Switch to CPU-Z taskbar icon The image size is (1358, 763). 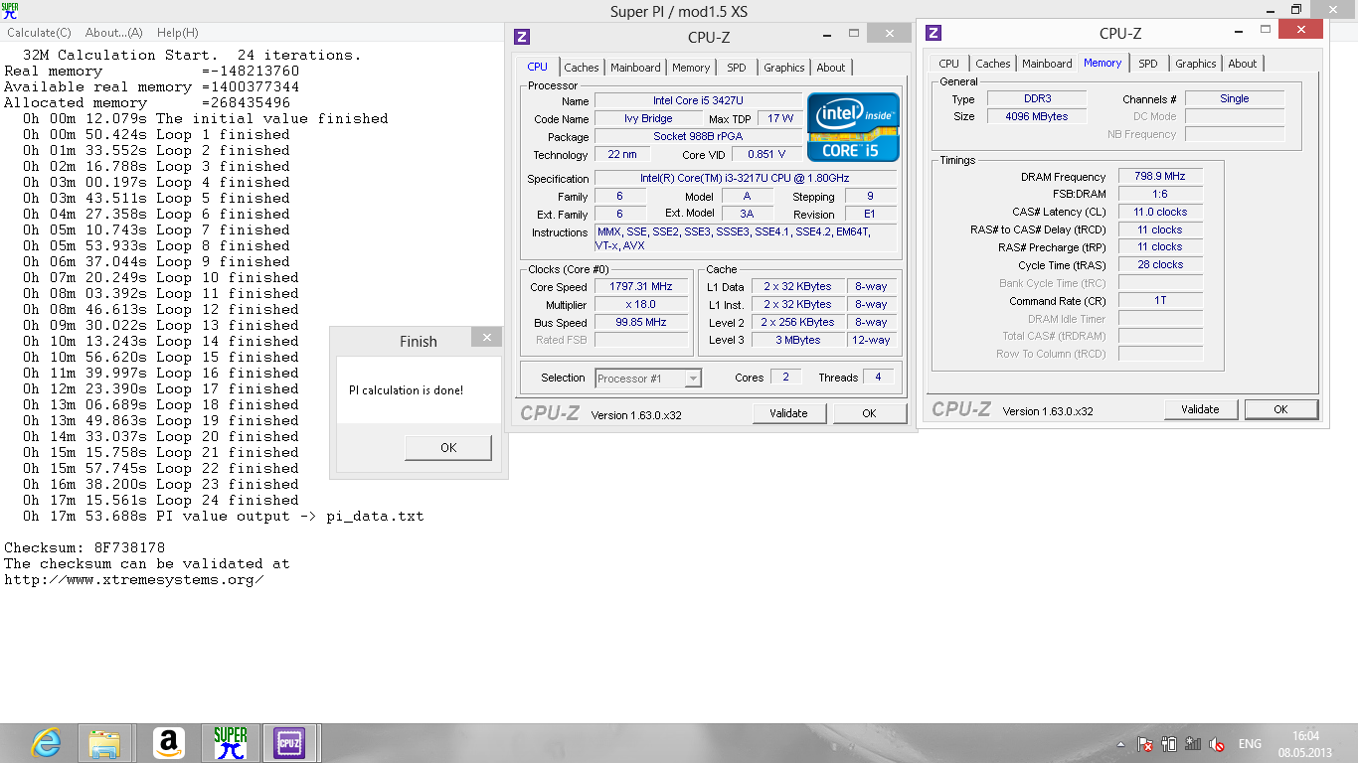click(x=289, y=743)
